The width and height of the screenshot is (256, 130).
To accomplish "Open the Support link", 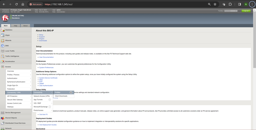I will pyautogui.click(x=42, y=37).
